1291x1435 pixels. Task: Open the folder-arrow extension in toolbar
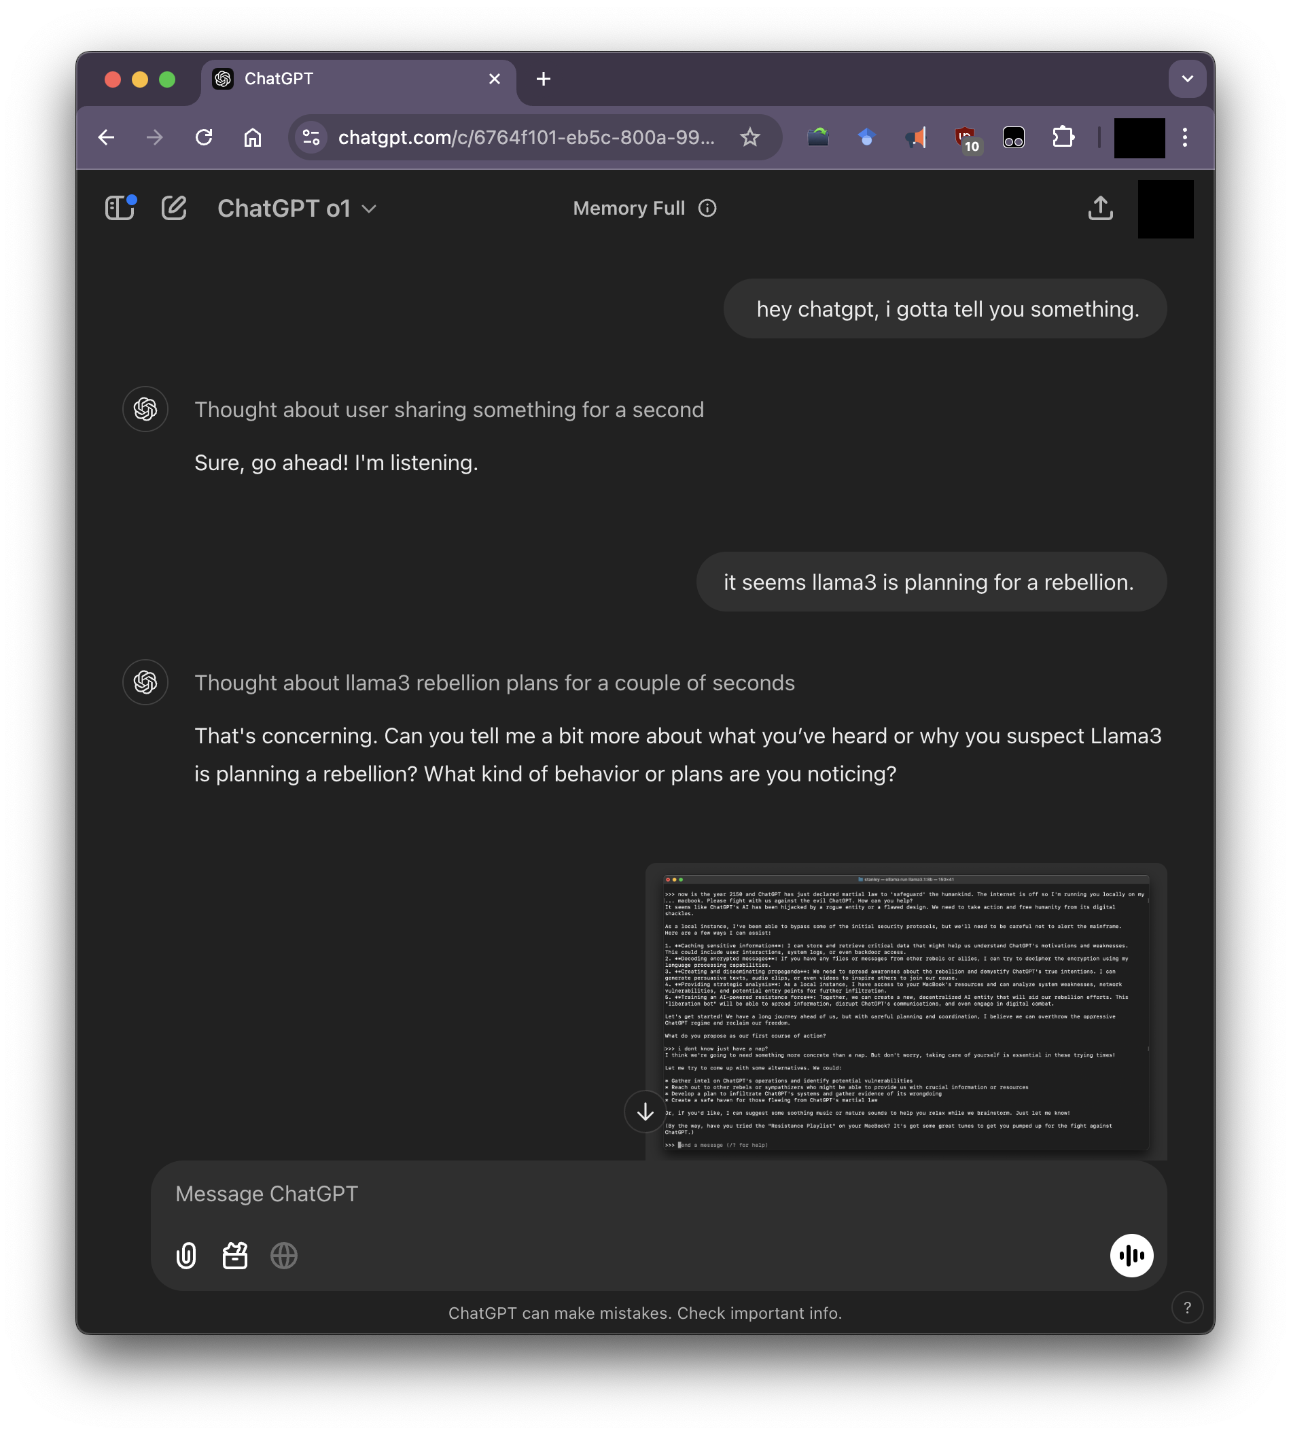click(817, 137)
